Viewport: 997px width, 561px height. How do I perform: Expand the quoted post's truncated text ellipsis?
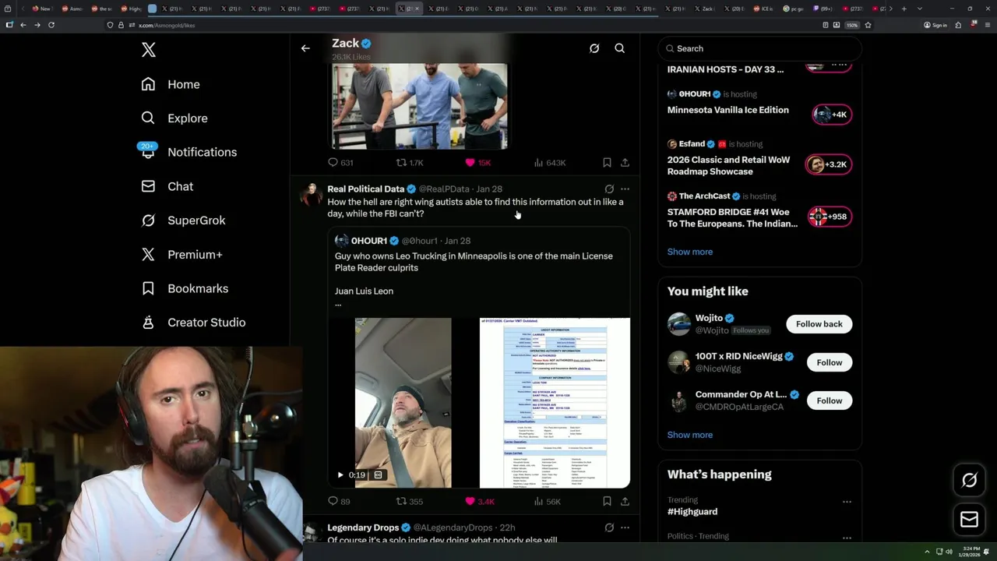point(338,304)
